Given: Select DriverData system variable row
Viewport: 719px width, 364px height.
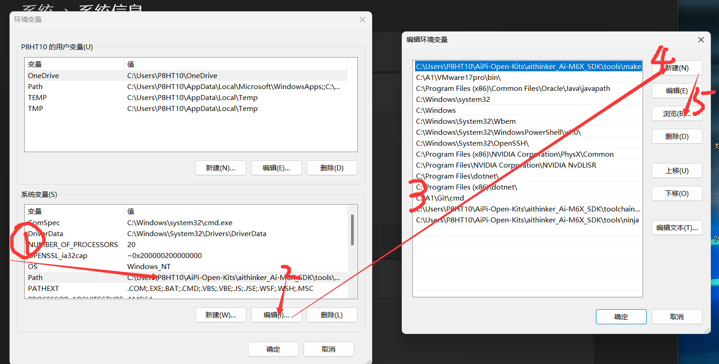Looking at the screenshot, I should point(186,233).
